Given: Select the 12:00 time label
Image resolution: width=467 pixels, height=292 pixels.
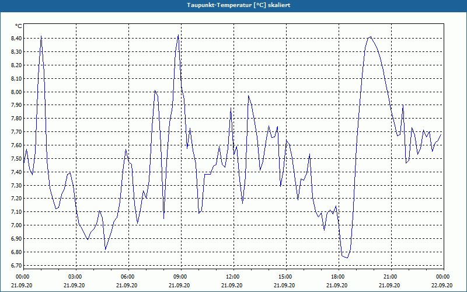Looking at the screenshot, I should [x=232, y=277].
